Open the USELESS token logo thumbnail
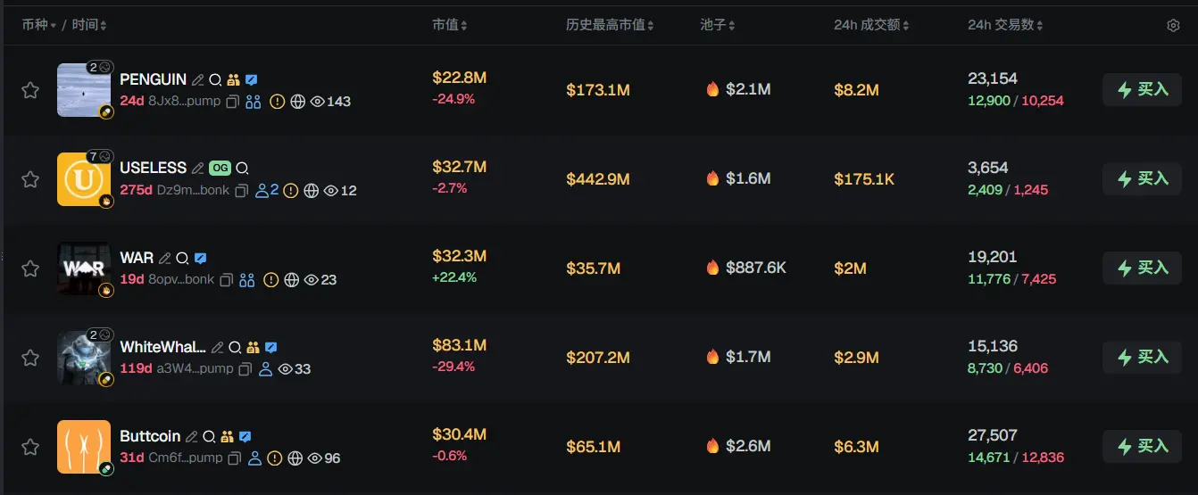The height and width of the screenshot is (495, 1198). point(83,179)
